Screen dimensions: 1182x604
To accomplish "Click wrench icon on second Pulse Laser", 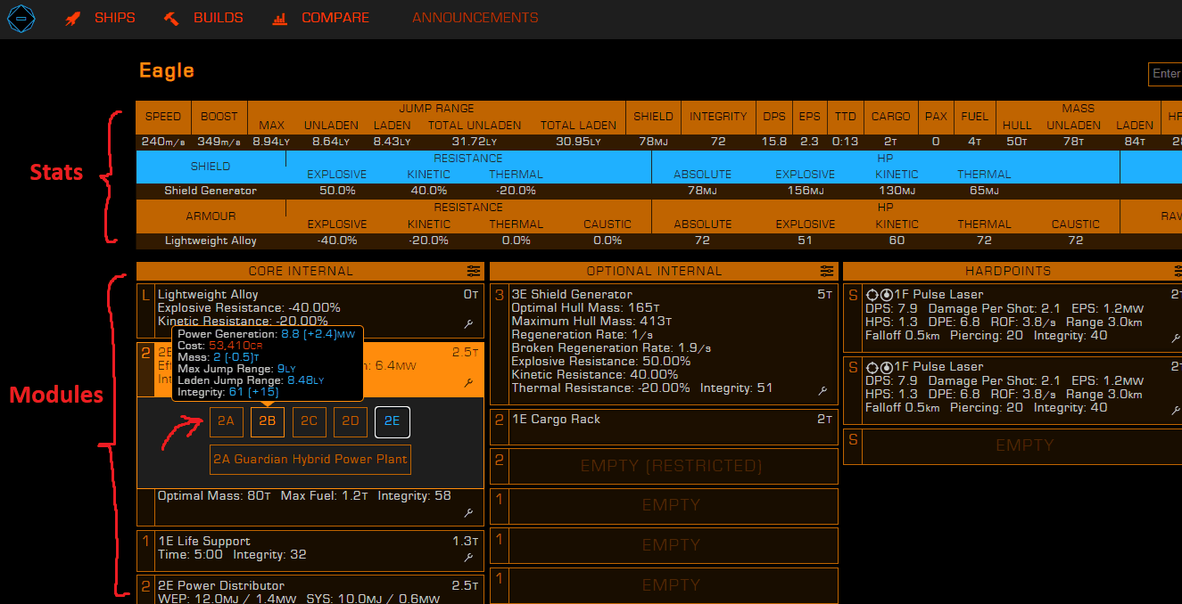I will [1175, 411].
